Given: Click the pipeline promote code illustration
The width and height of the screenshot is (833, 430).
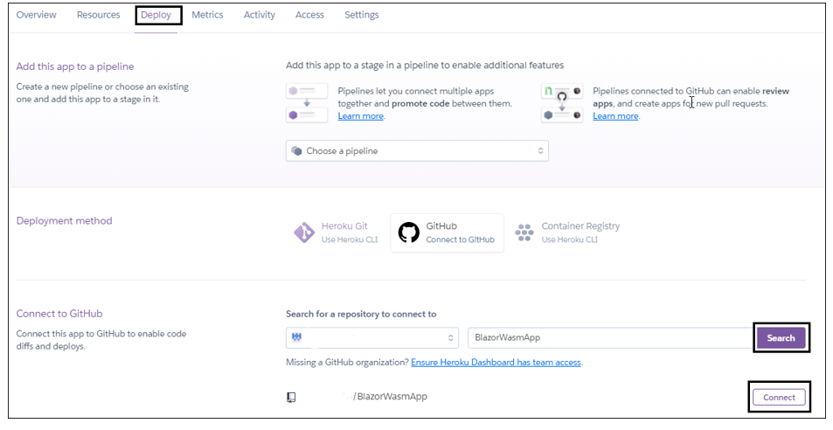Looking at the screenshot, I should click(307, 103).
